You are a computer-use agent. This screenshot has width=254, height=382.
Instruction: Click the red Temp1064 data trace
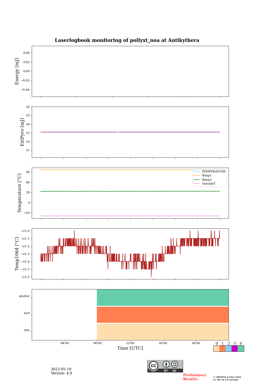point(130,254)
